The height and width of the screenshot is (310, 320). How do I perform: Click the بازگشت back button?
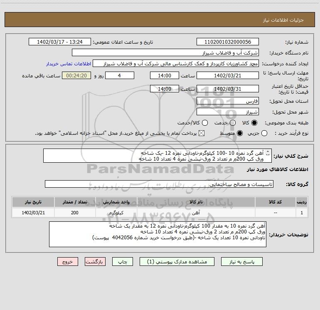(95, 262)
